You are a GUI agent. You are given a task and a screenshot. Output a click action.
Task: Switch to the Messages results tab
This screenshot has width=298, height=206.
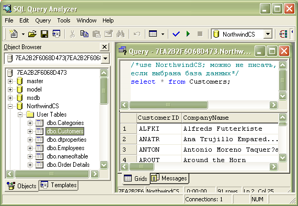click(169, 178)
